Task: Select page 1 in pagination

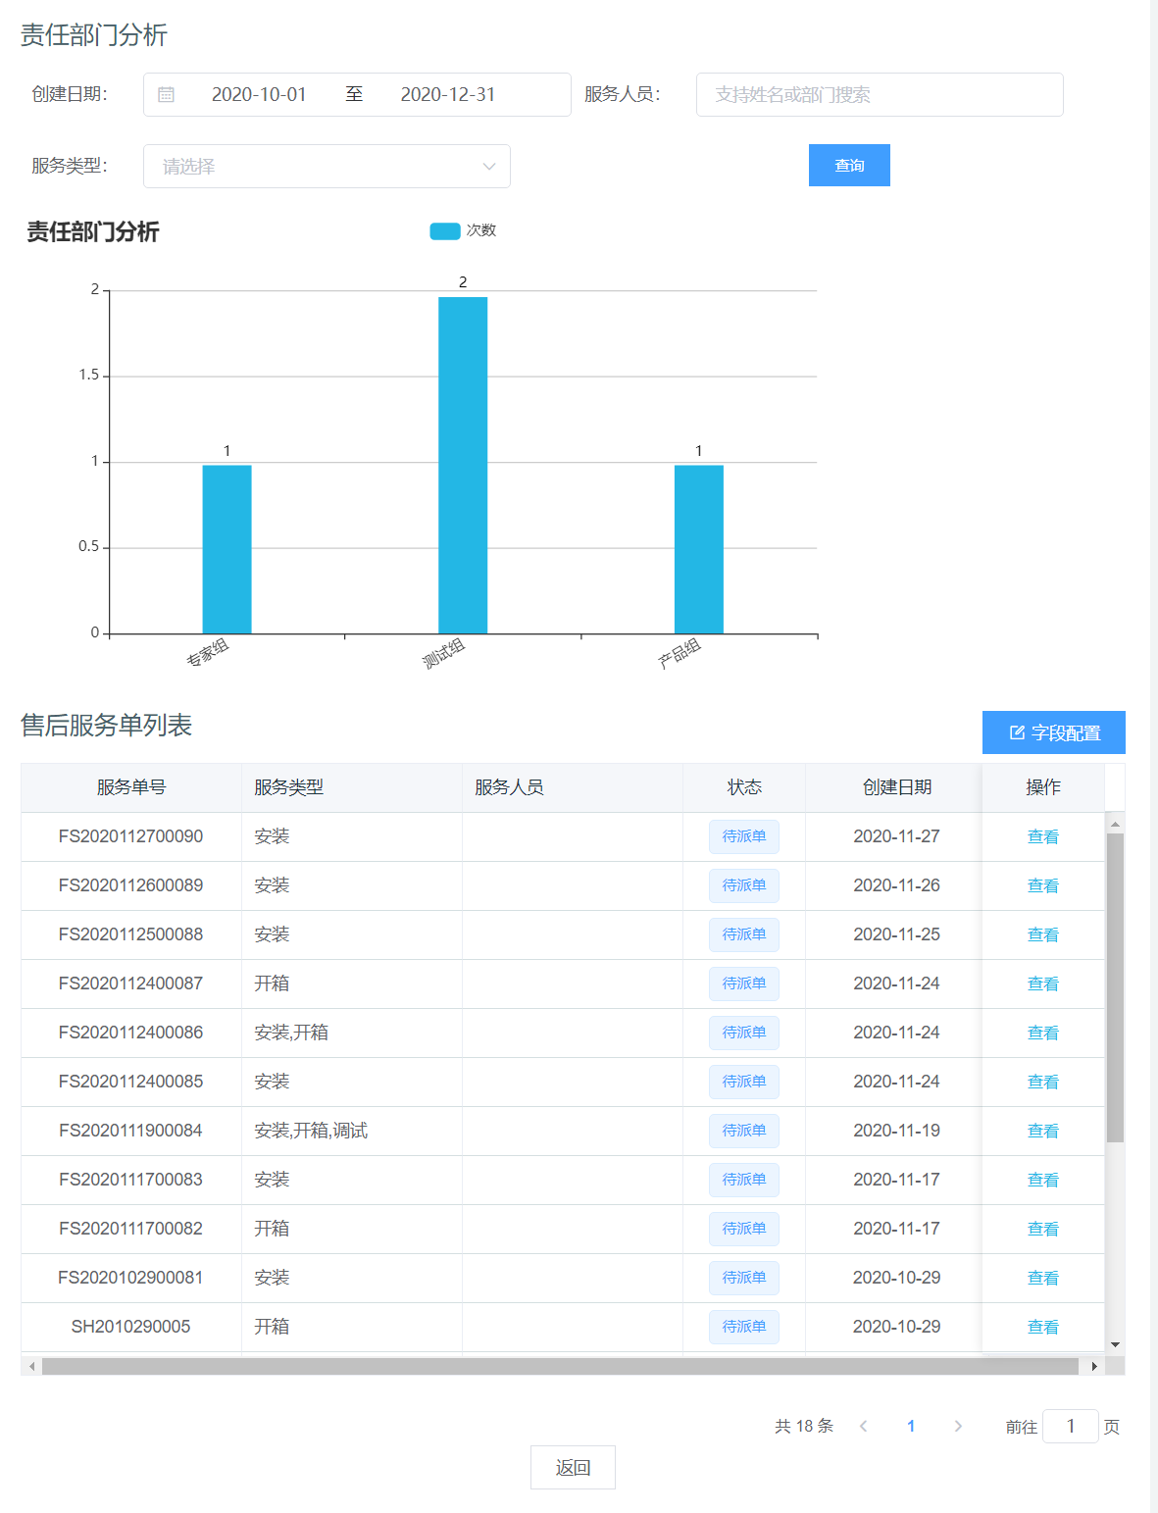Action: (x=911, y=1426)
